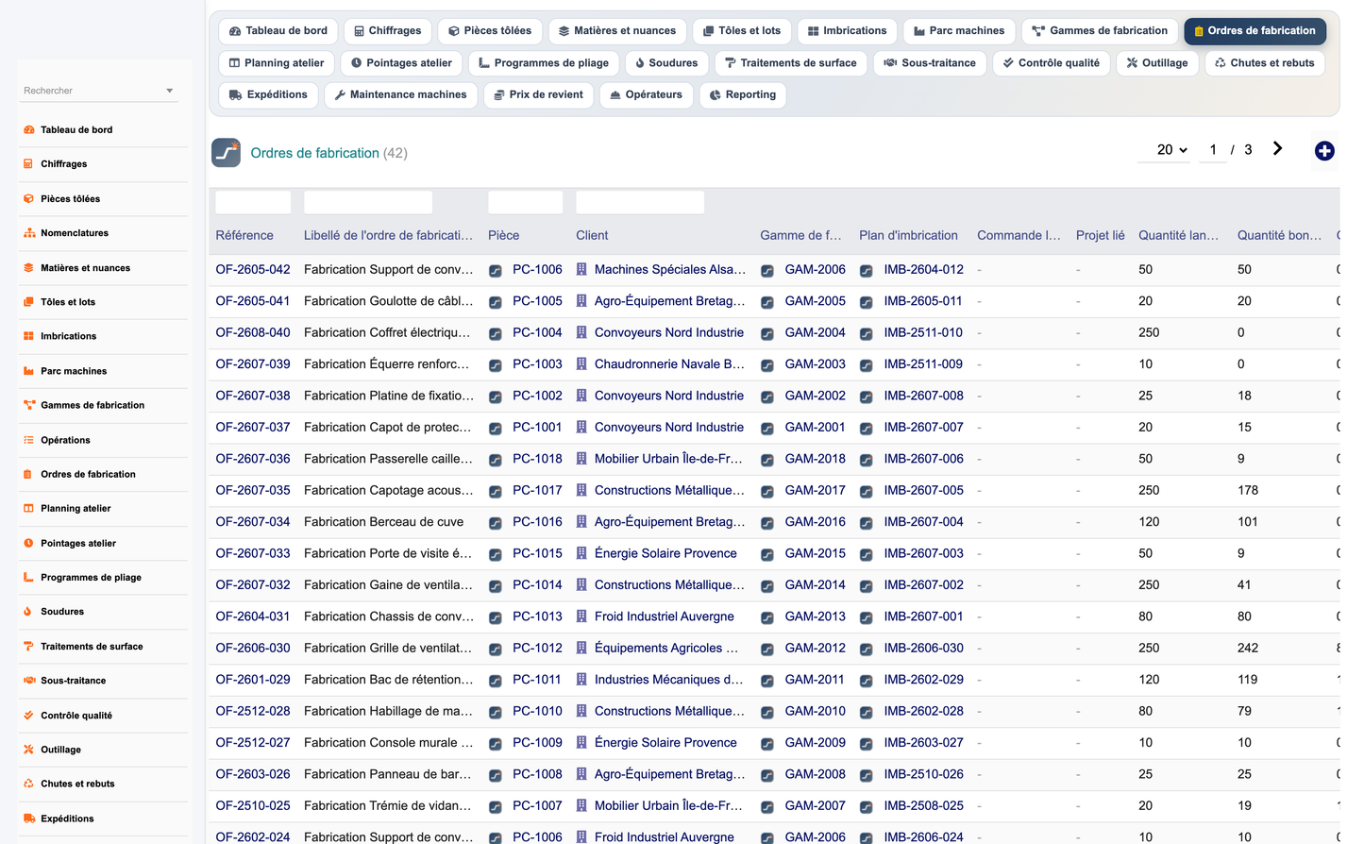Click quantity 178 for OF-2607-035
Viewport: 1364px width, 844px height.
tap(1248, 491)
